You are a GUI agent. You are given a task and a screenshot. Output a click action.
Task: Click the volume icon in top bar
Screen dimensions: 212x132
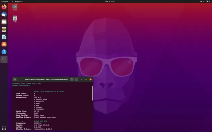[x=204, y=1]
